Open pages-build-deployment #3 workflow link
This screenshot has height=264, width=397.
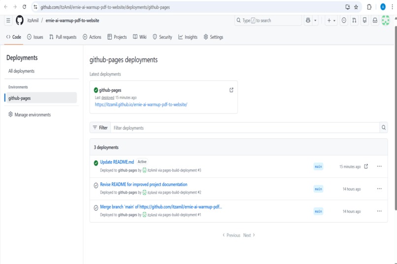(x=182, y=170)
